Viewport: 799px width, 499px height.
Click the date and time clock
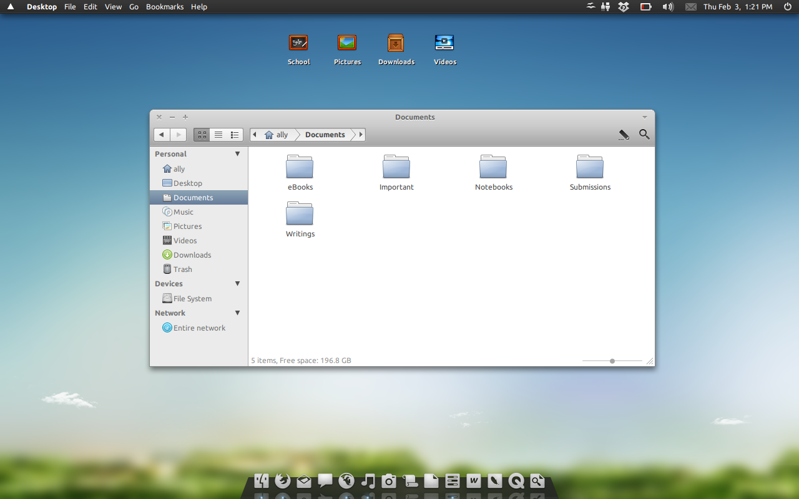[x=738, y=7]
